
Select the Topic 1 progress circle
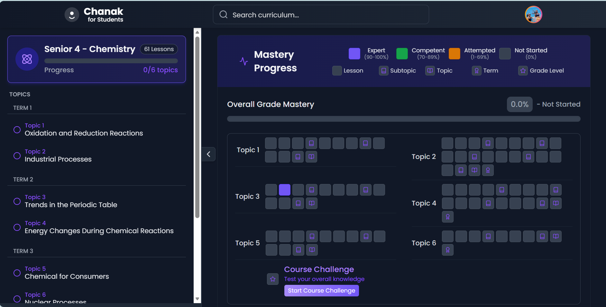coord(17,129)
